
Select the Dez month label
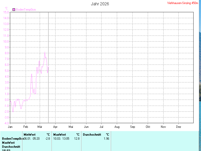179,127
